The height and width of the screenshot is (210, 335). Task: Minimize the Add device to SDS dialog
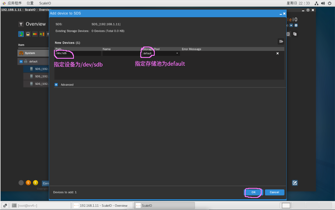pyautogui.click(x=281, y=14)
